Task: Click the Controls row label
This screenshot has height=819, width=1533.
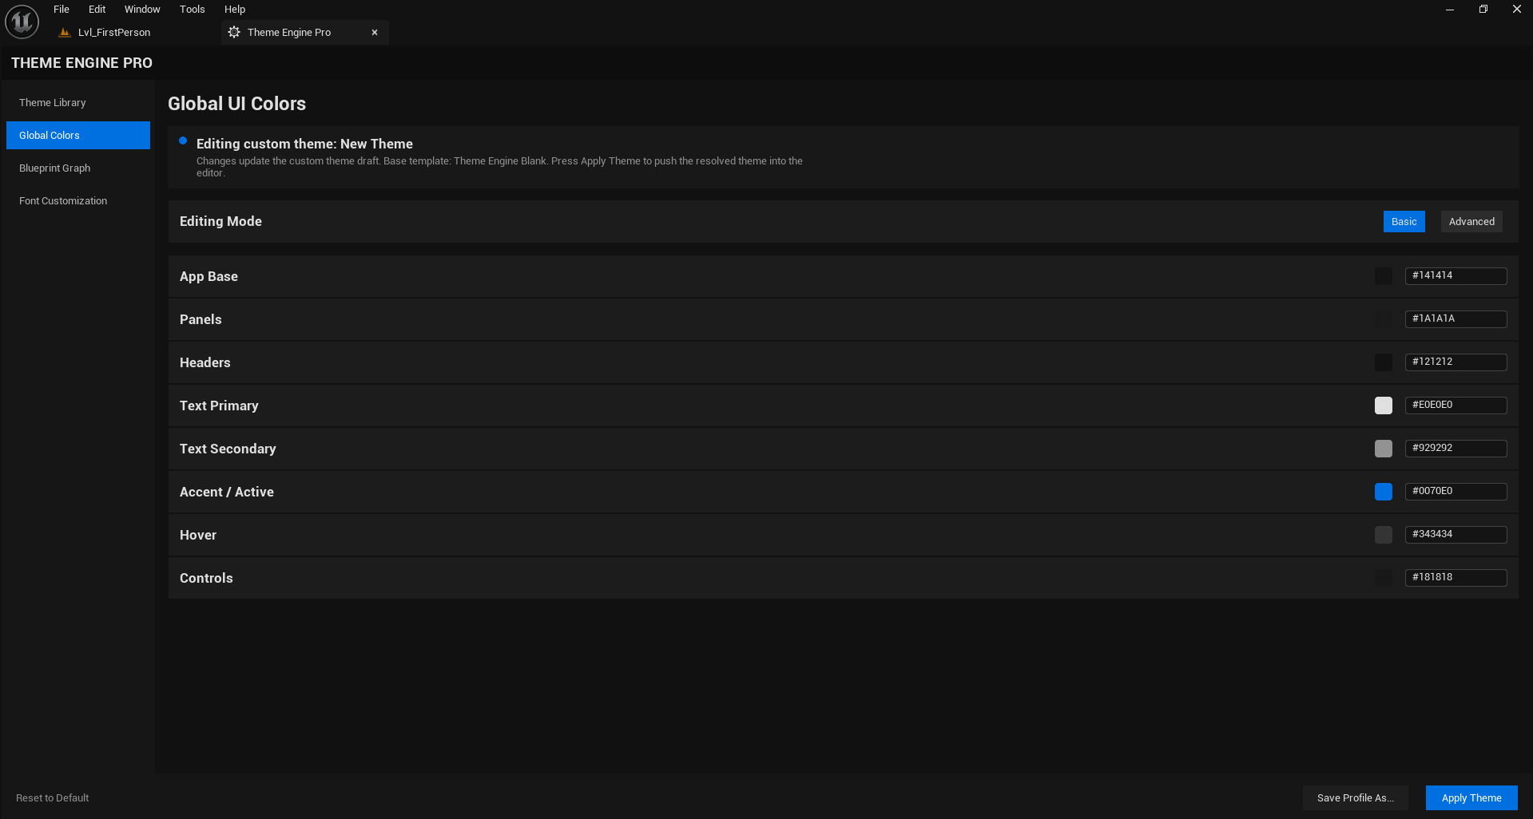Action: (206, 578)
